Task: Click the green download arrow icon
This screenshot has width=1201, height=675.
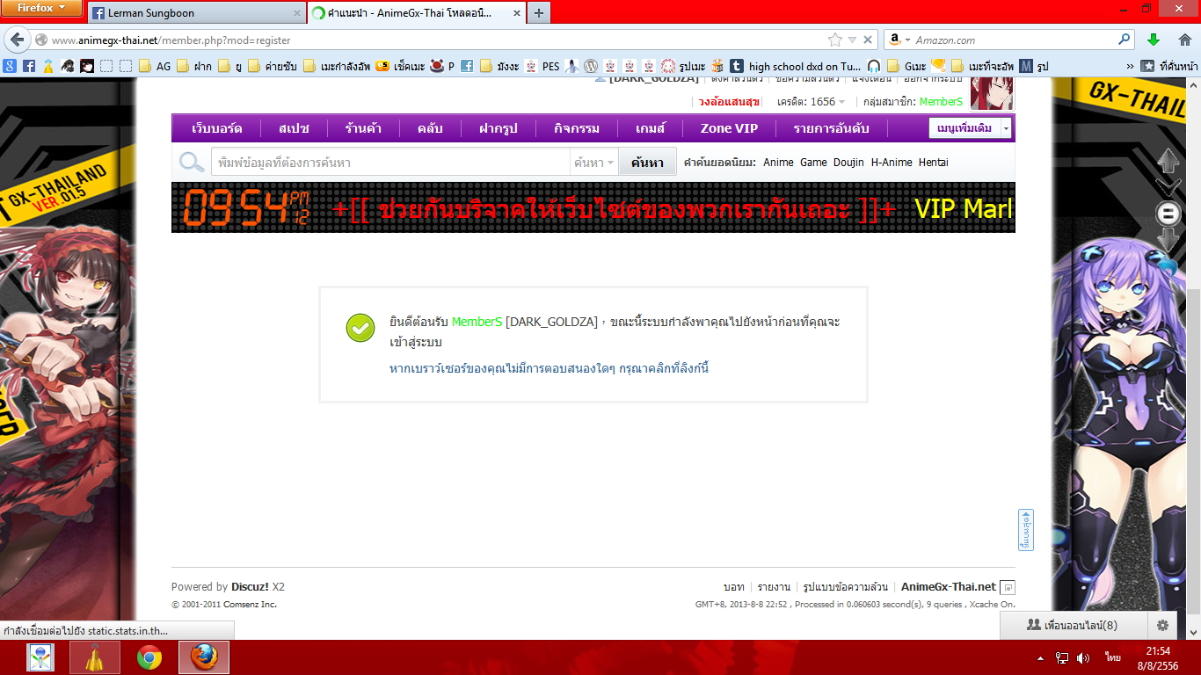Action: [1154, 40]
